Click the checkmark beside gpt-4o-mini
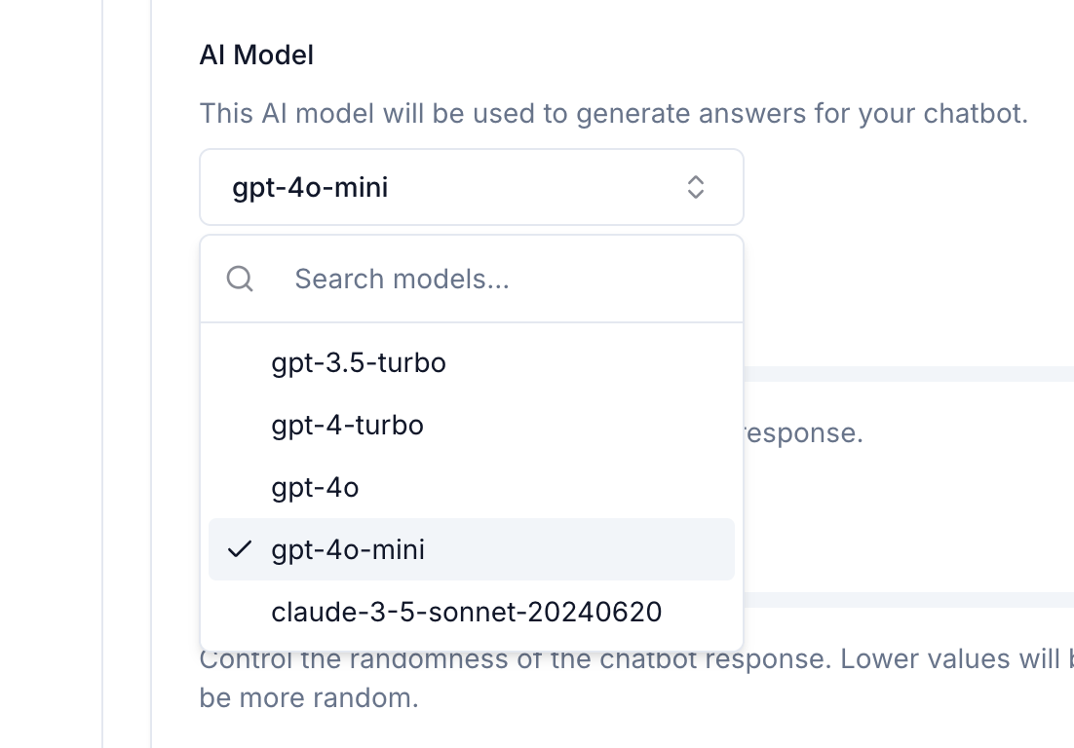The width and height of the screenshot is (1074, 748). pos(240,549)
